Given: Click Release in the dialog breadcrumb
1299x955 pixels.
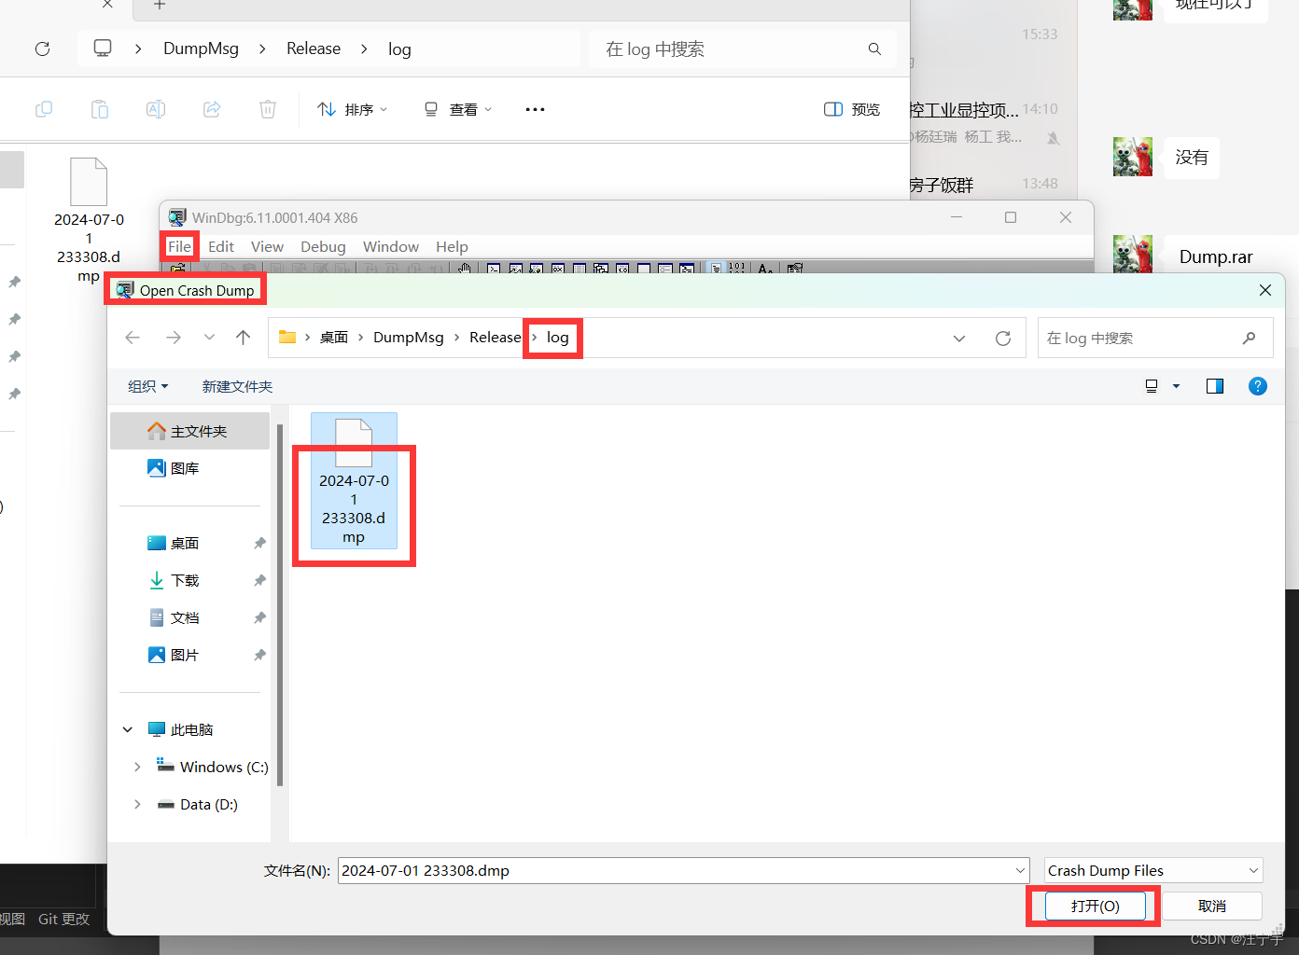Looking at the screenshot, I should pos(495,338).
